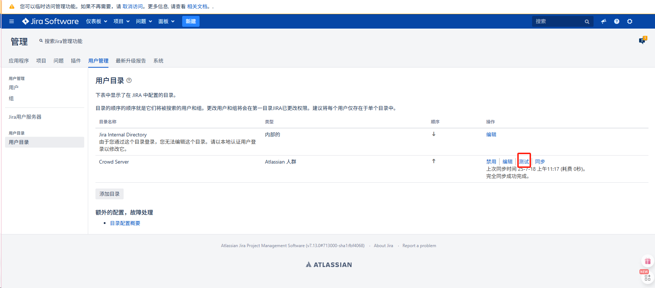The height and width of the screenshot is (288, 655).
Task: Switch to the 问题 admin tab
Action: [59, 61]
